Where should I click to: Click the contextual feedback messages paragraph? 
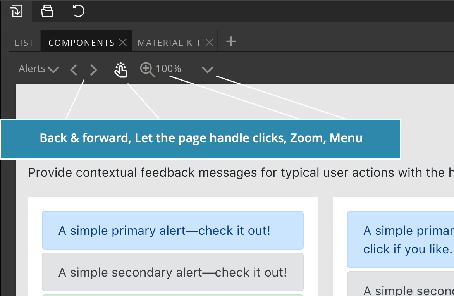(241, 173)
